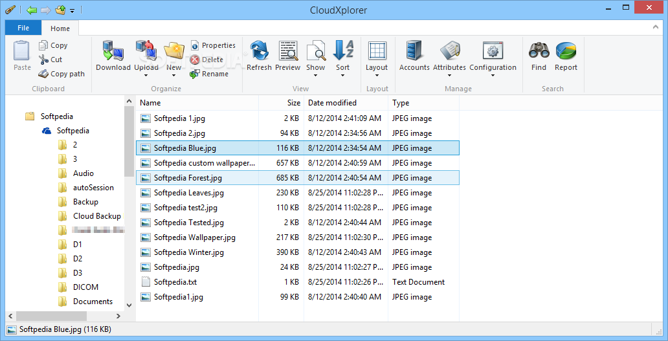The height and width of the screenshot is (341, 668).
Task: Click the Attributes tag icon
Action: coord(449,50)
